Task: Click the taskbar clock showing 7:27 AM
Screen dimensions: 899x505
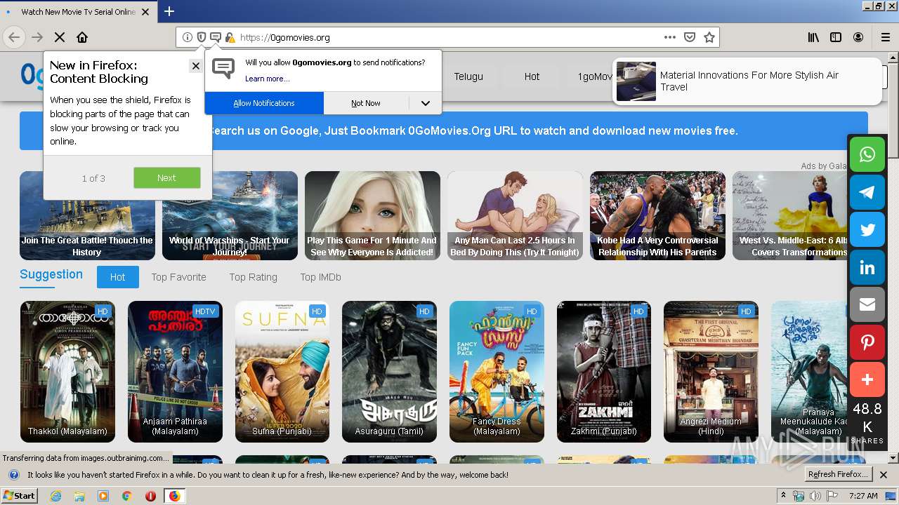Action: click(x=863, y=496)
